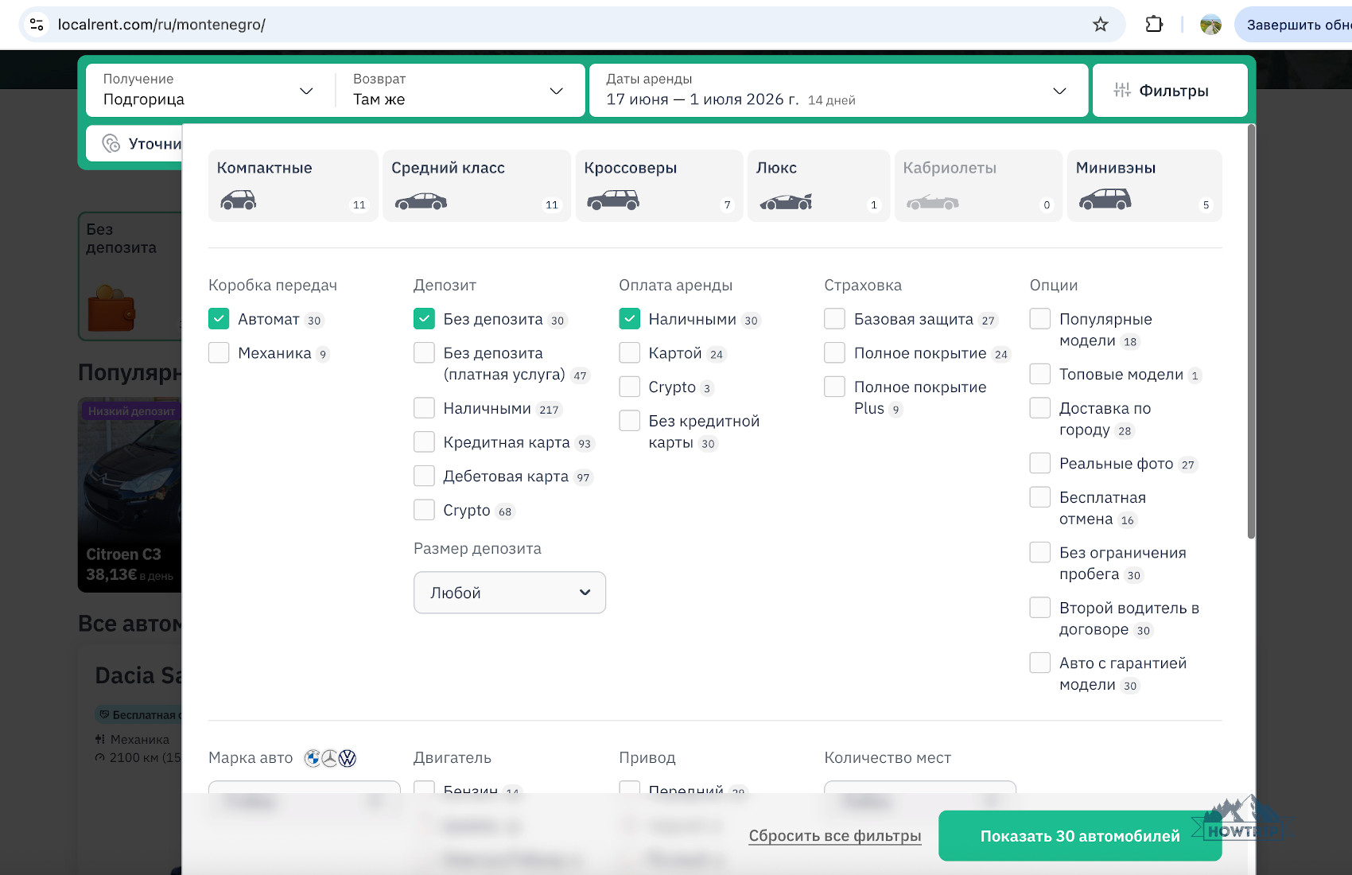Open the Citroen C3 car thumbnail

(x=130, y=495)
